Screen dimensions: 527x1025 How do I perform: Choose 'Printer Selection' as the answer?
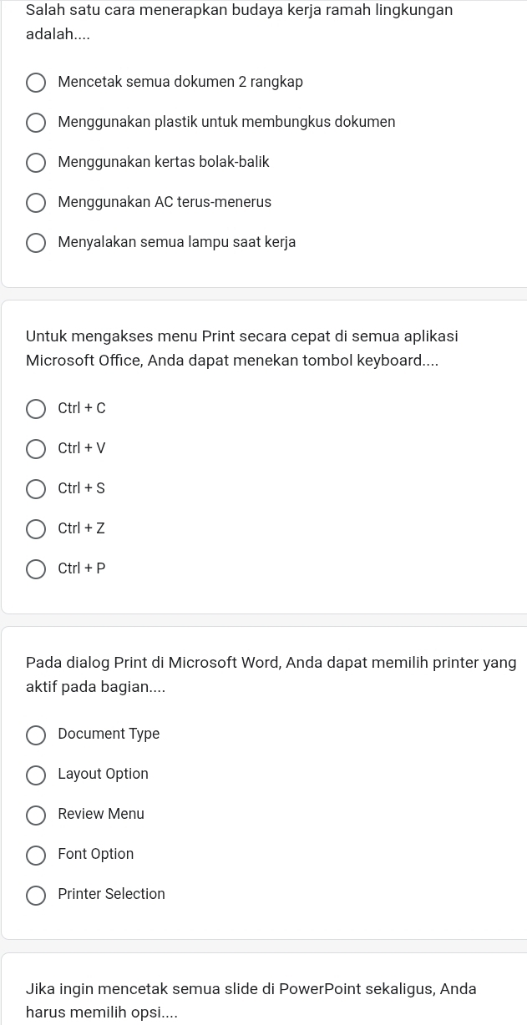[36, 895]
